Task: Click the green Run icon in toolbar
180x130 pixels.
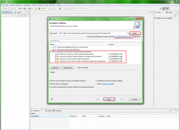Action: 25,9
